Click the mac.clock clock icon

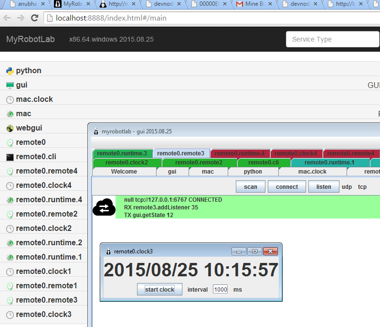[10, 100]
